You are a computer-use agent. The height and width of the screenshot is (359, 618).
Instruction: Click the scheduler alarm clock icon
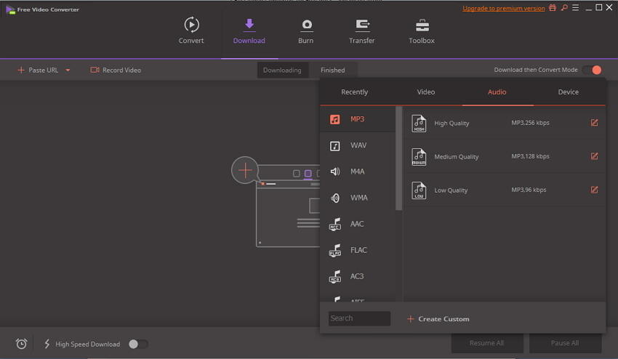22,344
